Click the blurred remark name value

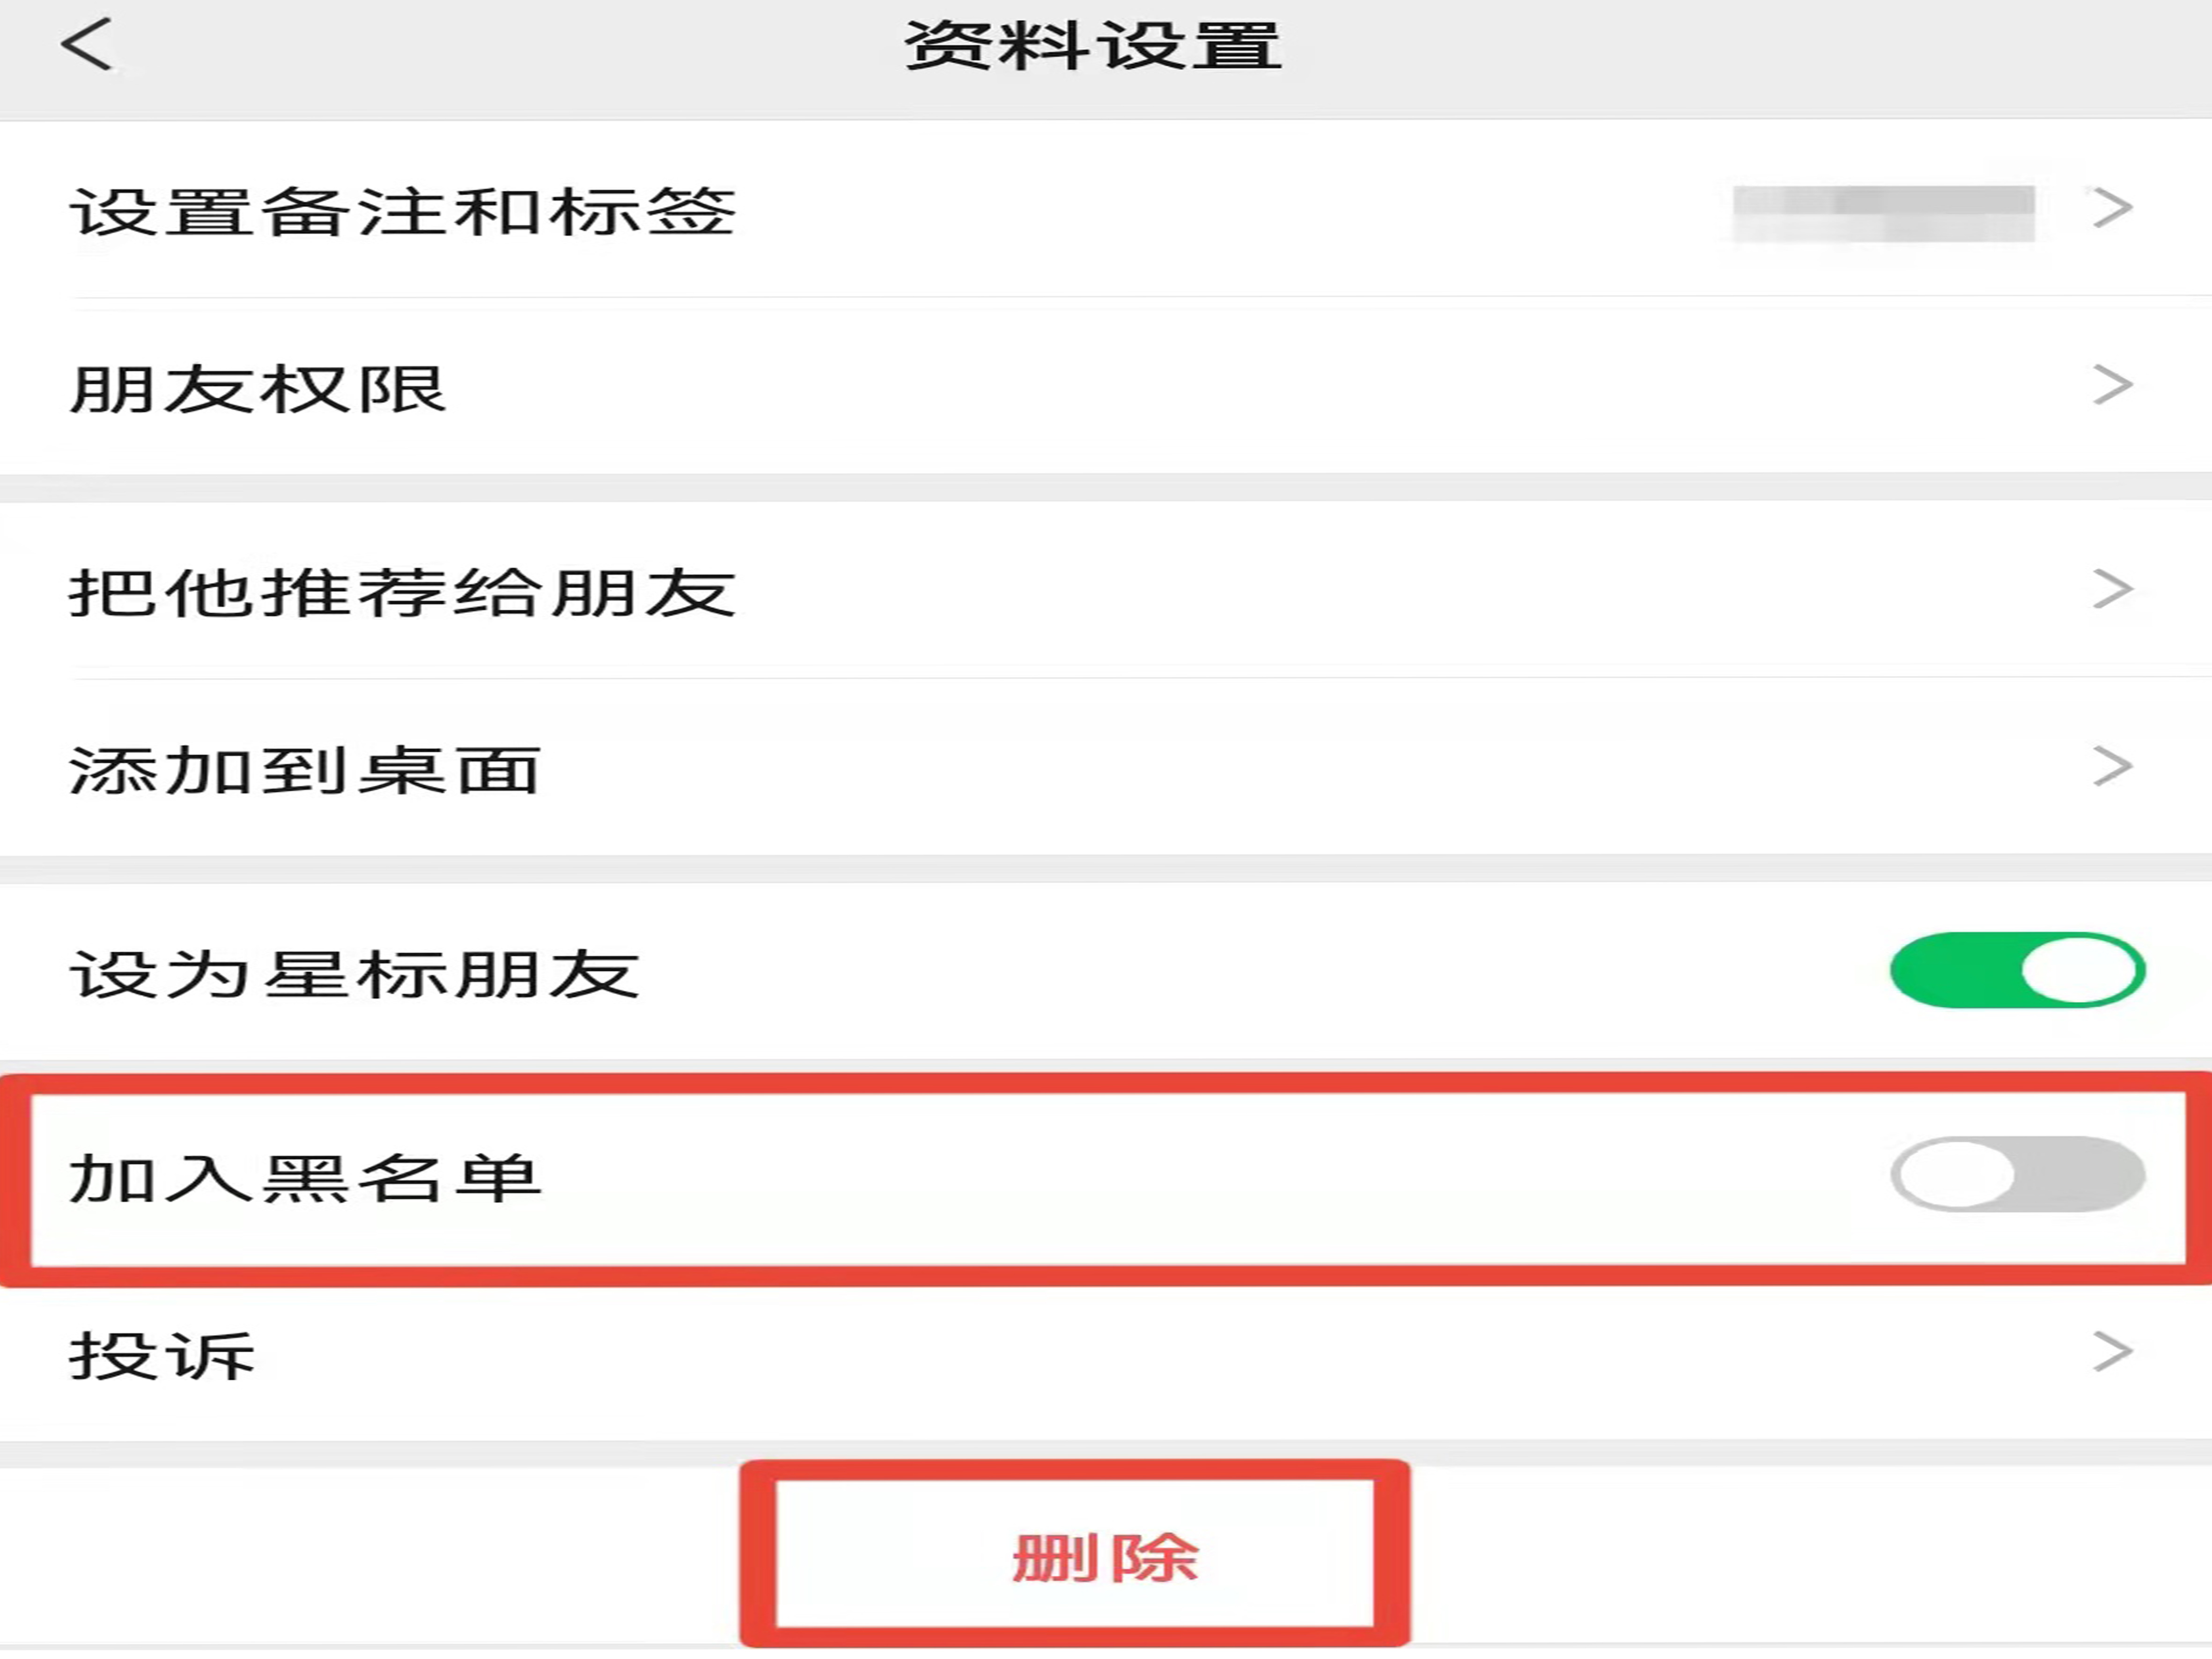1884,212
